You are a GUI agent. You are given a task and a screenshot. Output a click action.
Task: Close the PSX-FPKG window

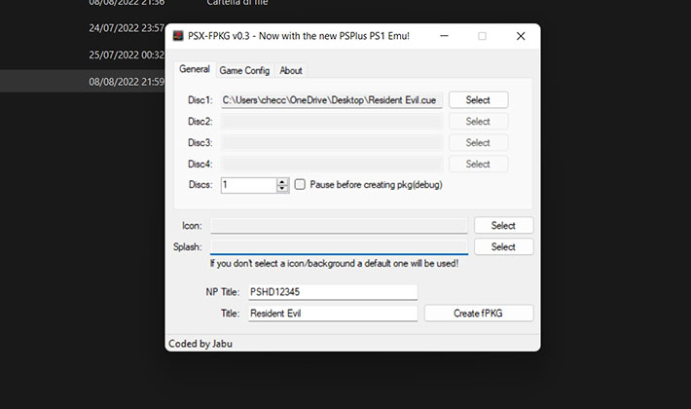521,36
